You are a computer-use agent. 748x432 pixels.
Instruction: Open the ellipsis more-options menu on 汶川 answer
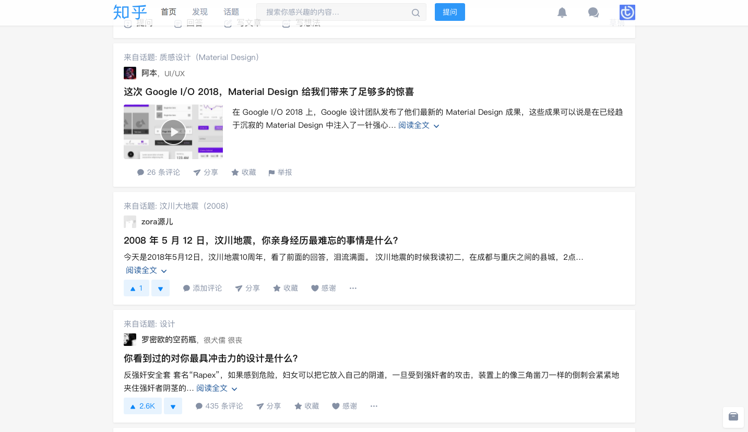[353, 287]
